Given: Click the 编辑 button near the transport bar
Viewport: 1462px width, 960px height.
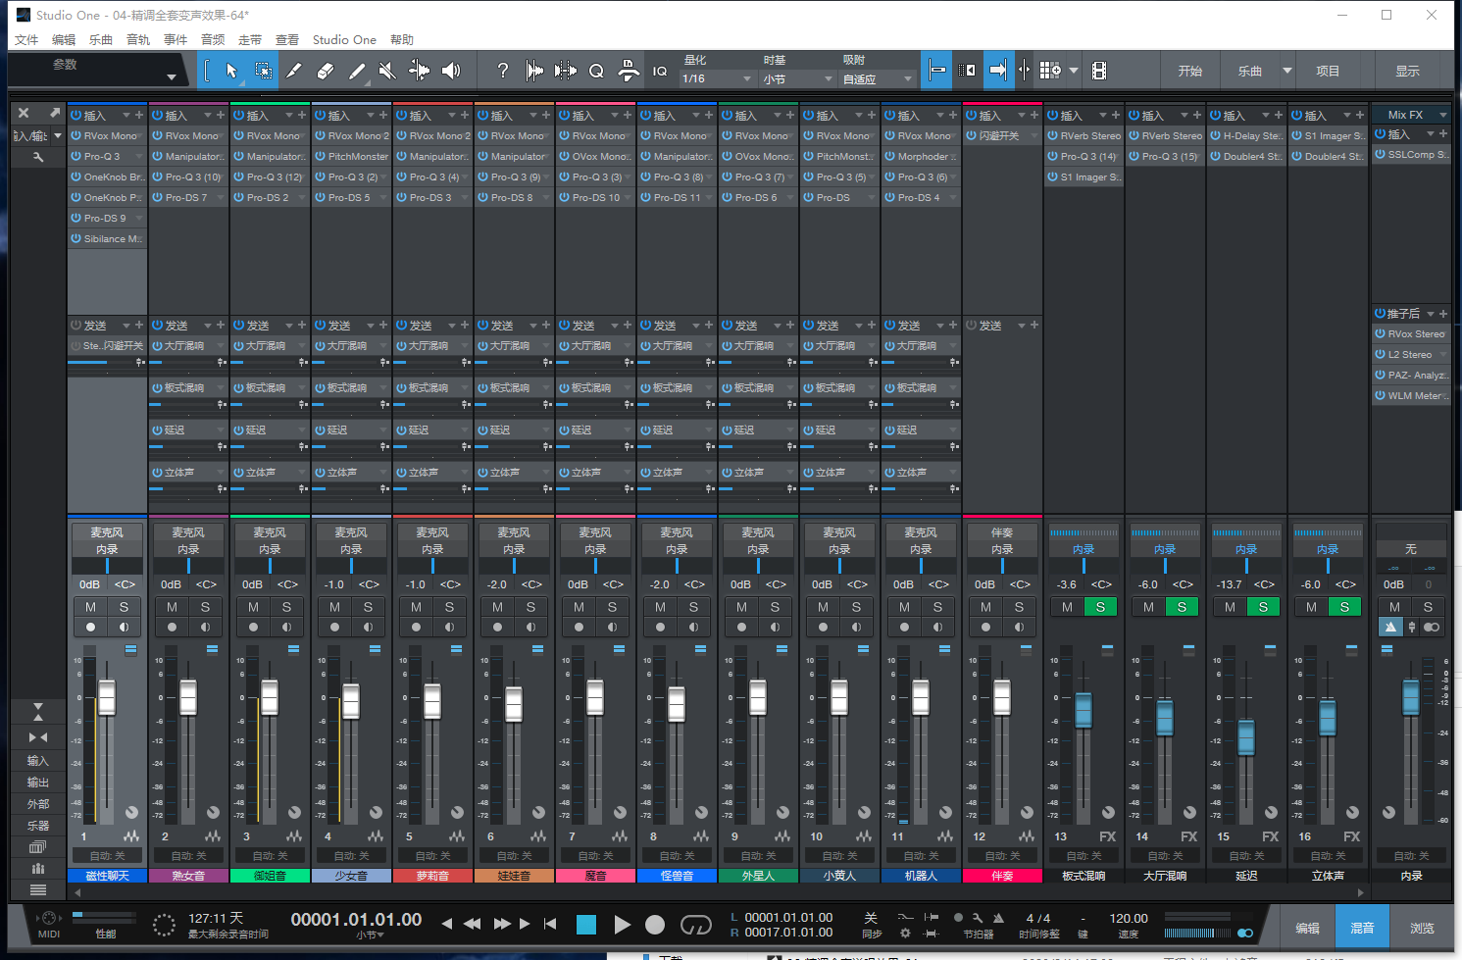Looking at the screenshot, I should (x=1308, y=926).
